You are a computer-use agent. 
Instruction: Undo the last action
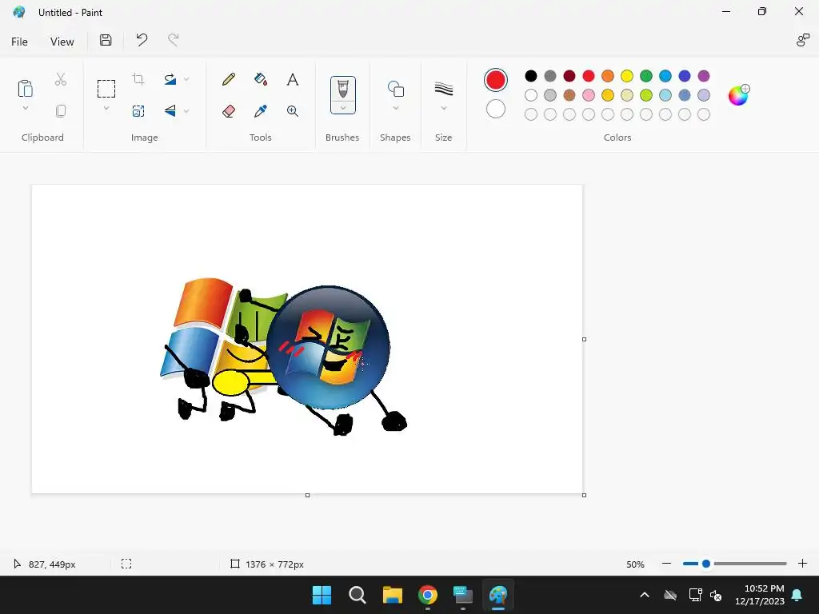[142, 40]
